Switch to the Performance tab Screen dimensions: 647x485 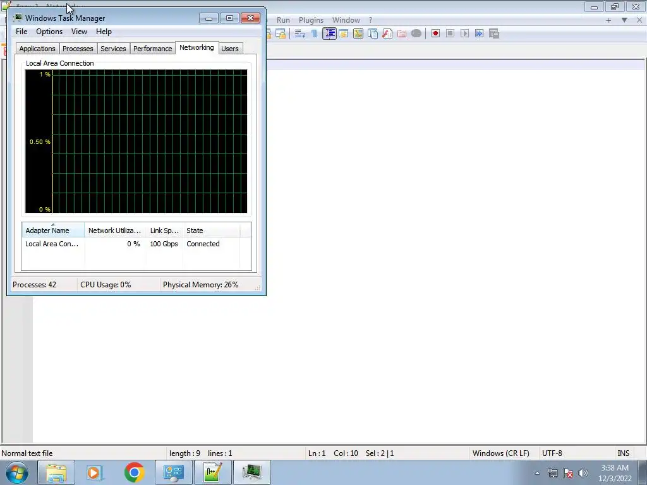[x=152, y=49]
